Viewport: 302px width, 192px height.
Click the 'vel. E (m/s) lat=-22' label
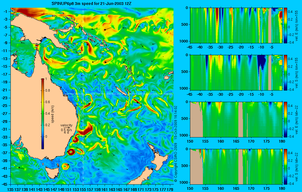pyautogui.click(x=297, y=119)
